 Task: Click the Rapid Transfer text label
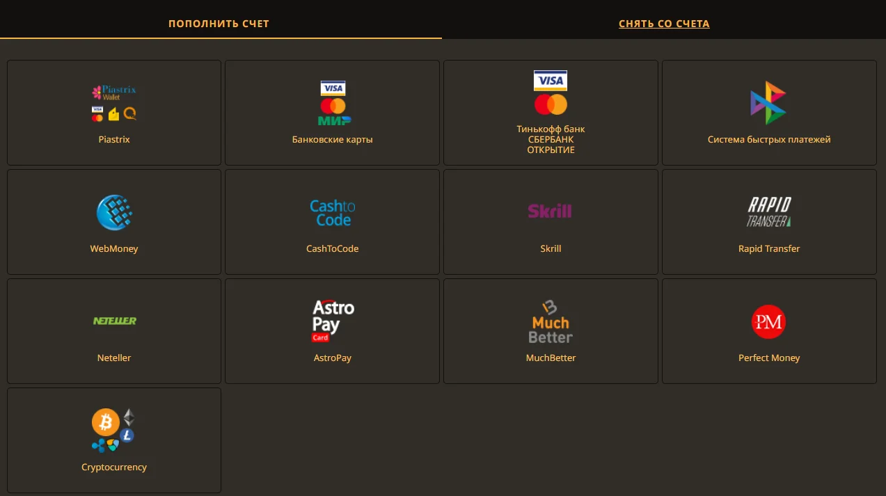[x=769, y=248]
